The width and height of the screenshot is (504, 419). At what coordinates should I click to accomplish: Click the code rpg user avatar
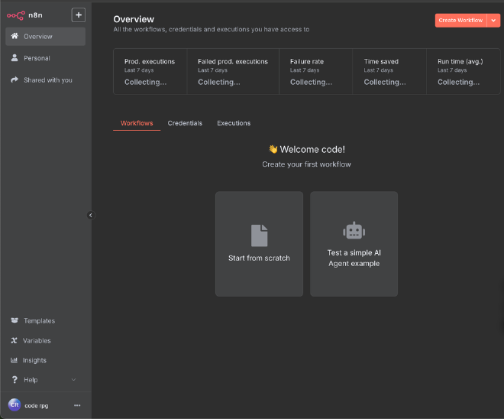coord(15,405)
